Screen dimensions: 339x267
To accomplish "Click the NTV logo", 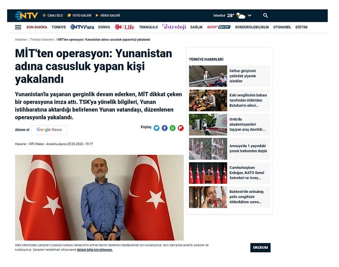I will [x=27, y=16].
